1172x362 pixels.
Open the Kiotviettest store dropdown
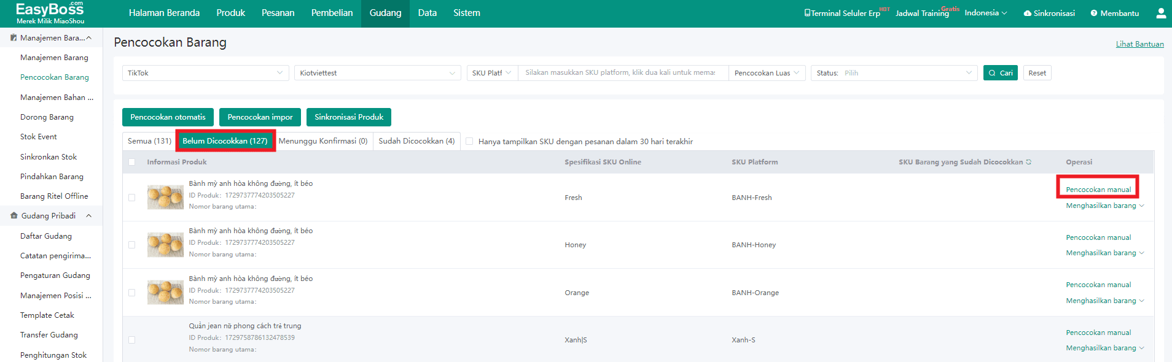[x=378, y=73]
